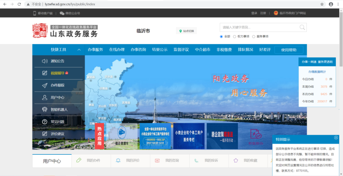
Task: Click the 通知公告 speaker icon
Action: pyautogui.click(x=45, y=61)
